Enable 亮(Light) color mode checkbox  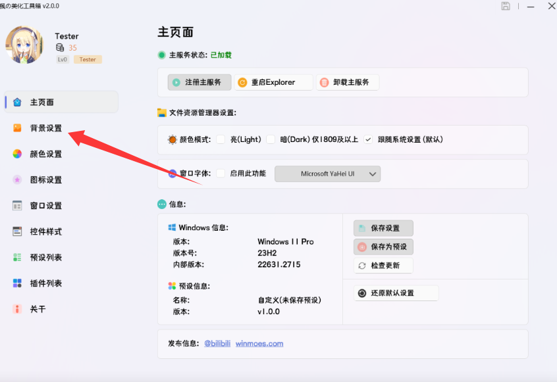tap(221, 139)
